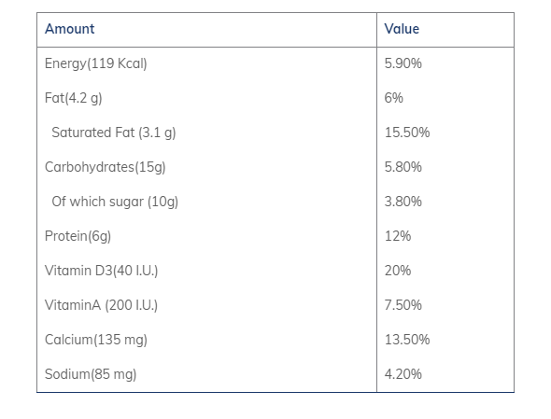Image resolution: width=551 pixels, height=419 pixels.
Task: Click the 13.50% calcium value
Action: (407, 340)
